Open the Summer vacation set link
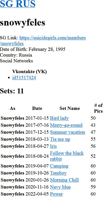 [x=68, y=132]
